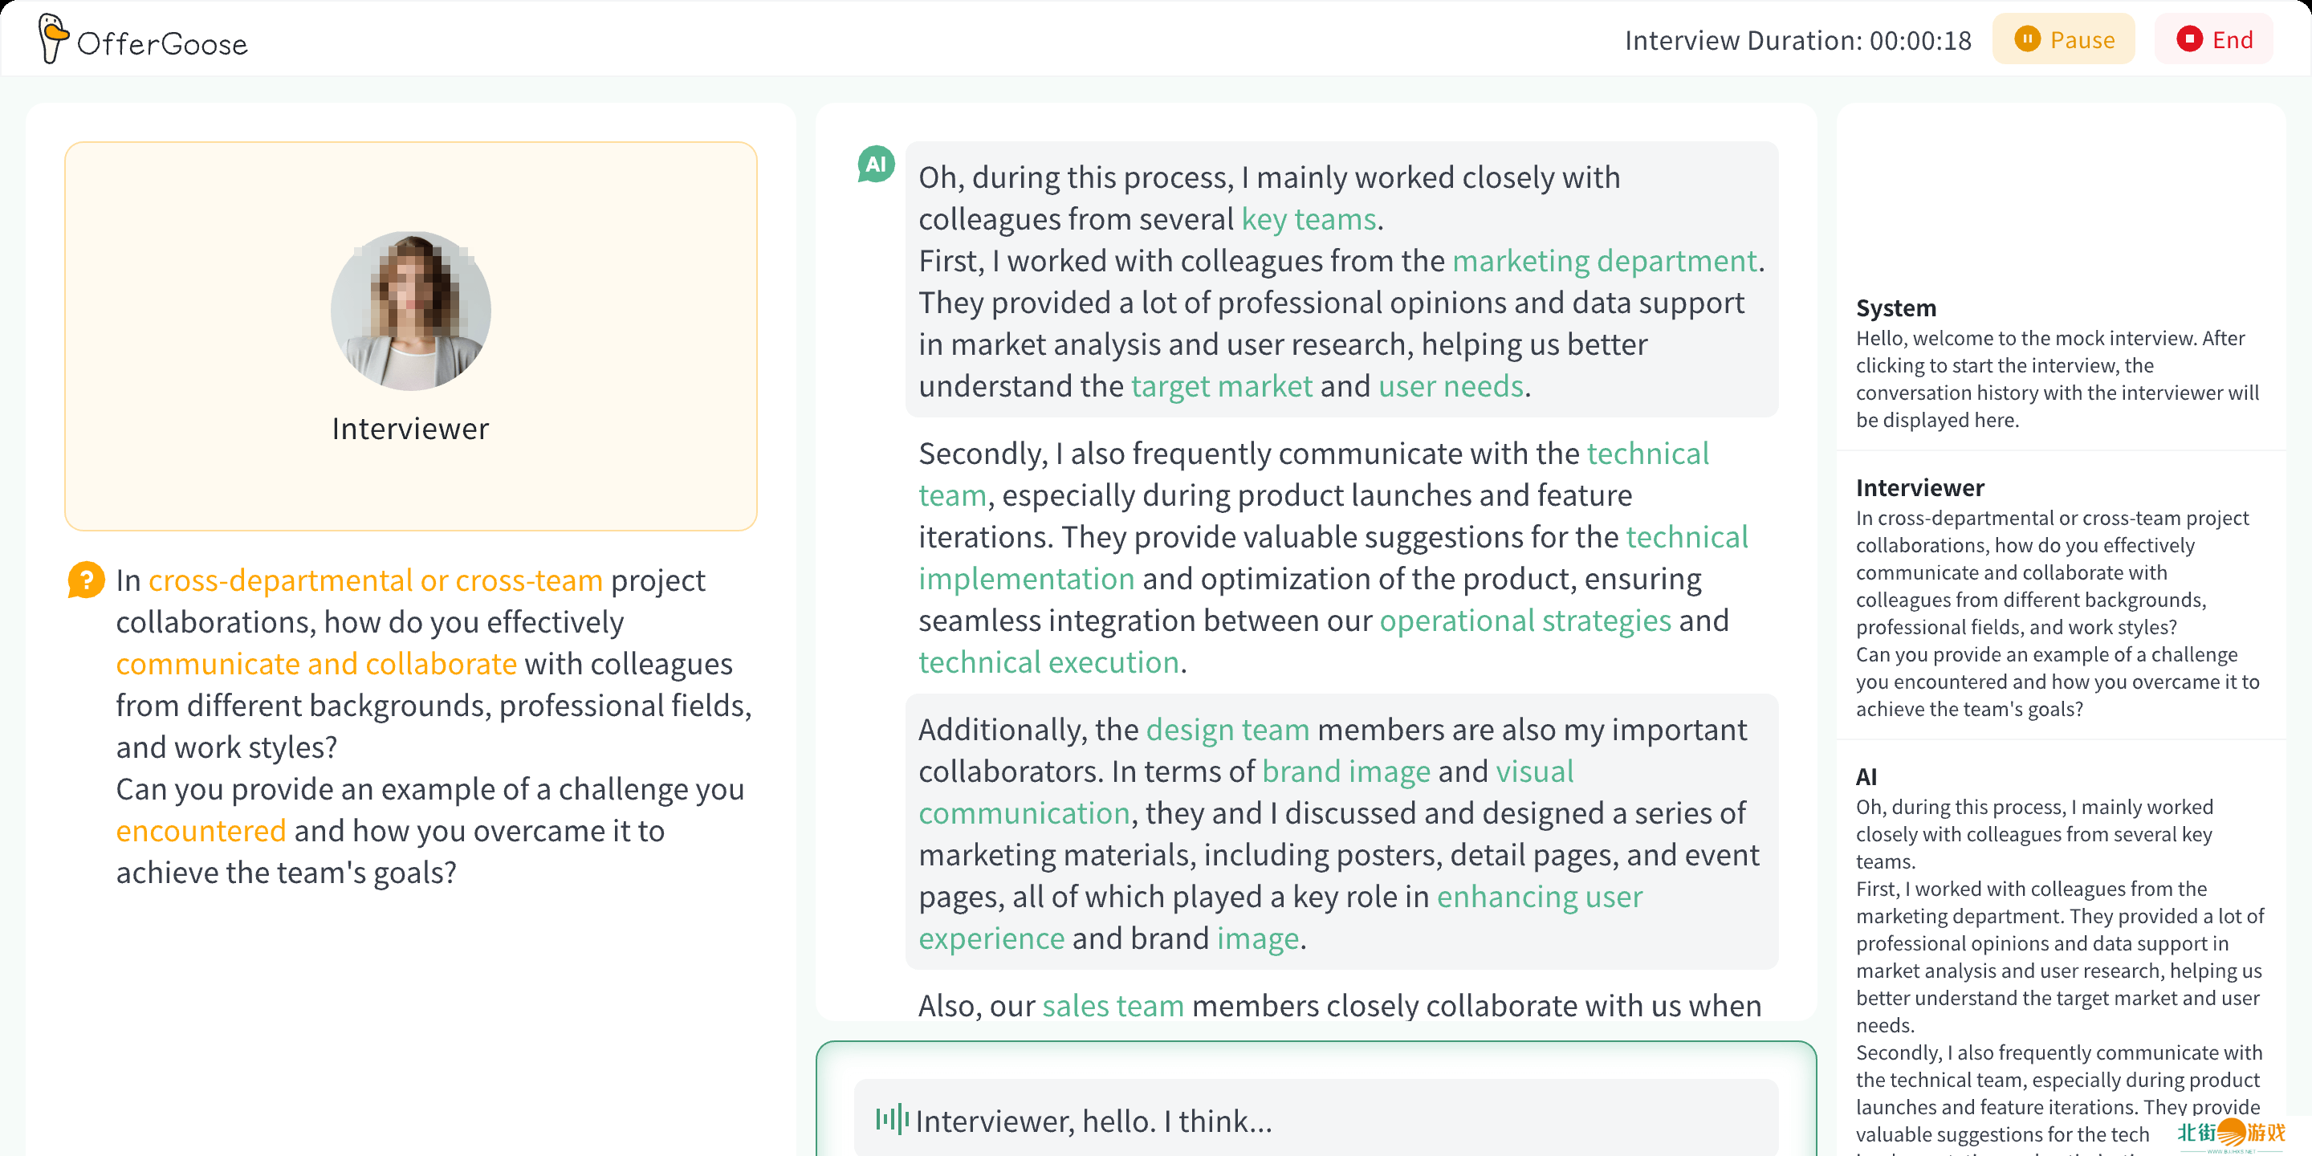The width and height of the screenshot is (2312, 1156).
Task: Click the red stop icon on End
Action: (x=2188, y=39)
